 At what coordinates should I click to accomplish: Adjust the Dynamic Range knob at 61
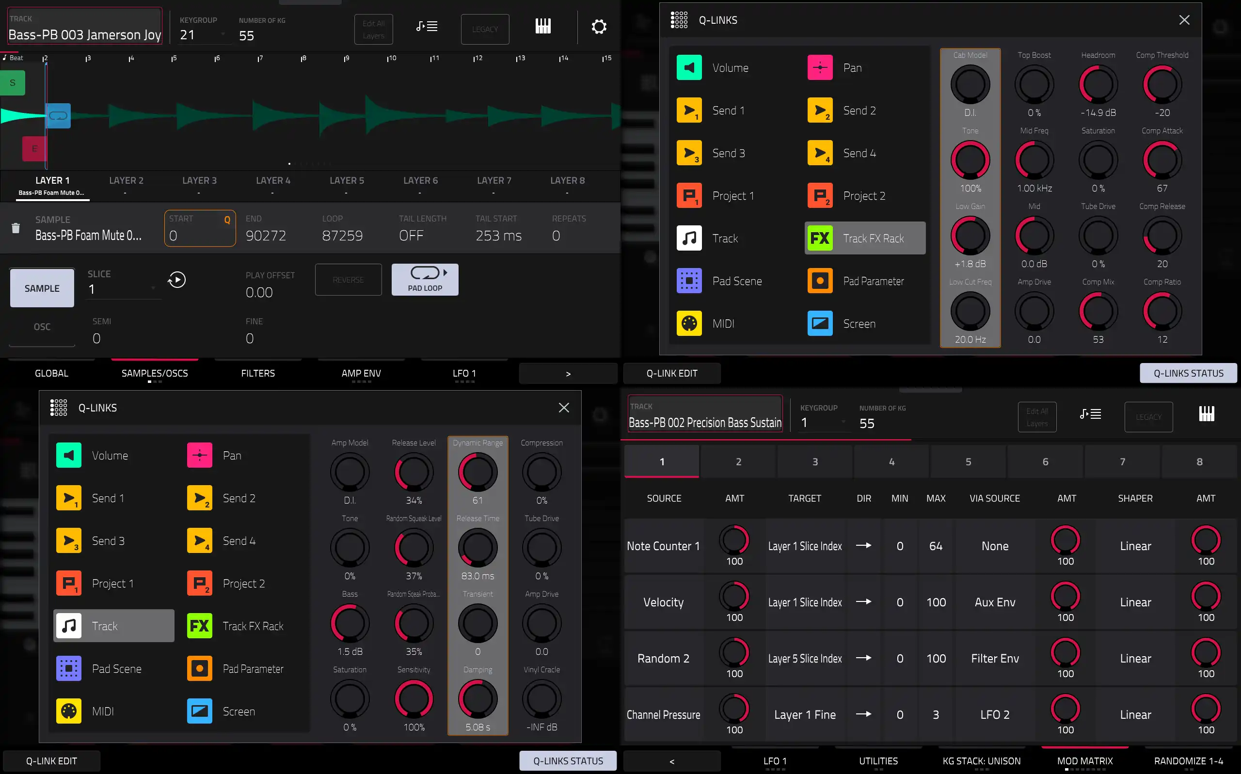coord(477,473)
